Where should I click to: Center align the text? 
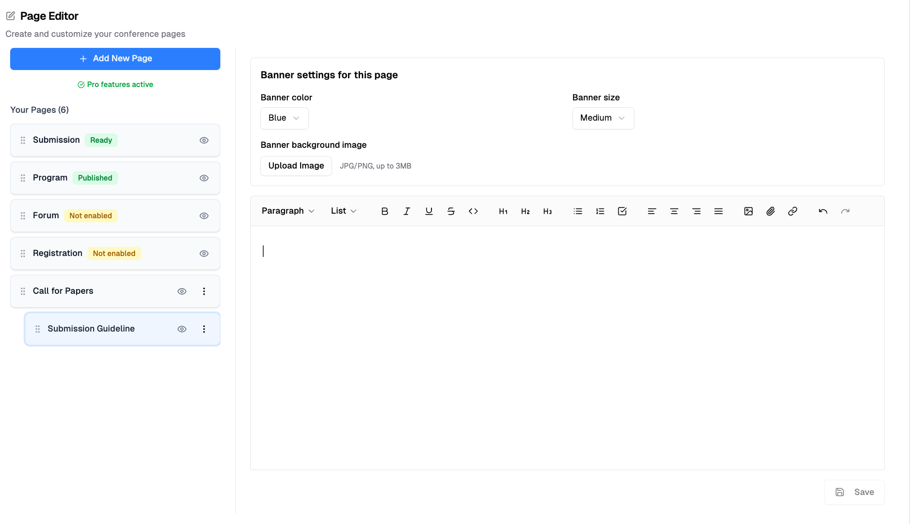click(674, 211)
